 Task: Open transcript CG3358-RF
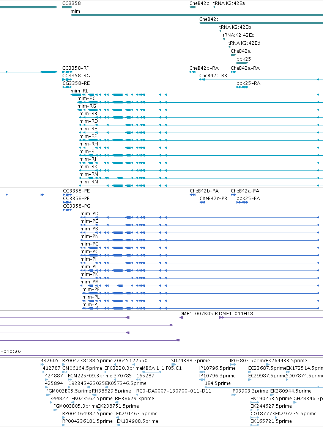(x=76, y=68)
